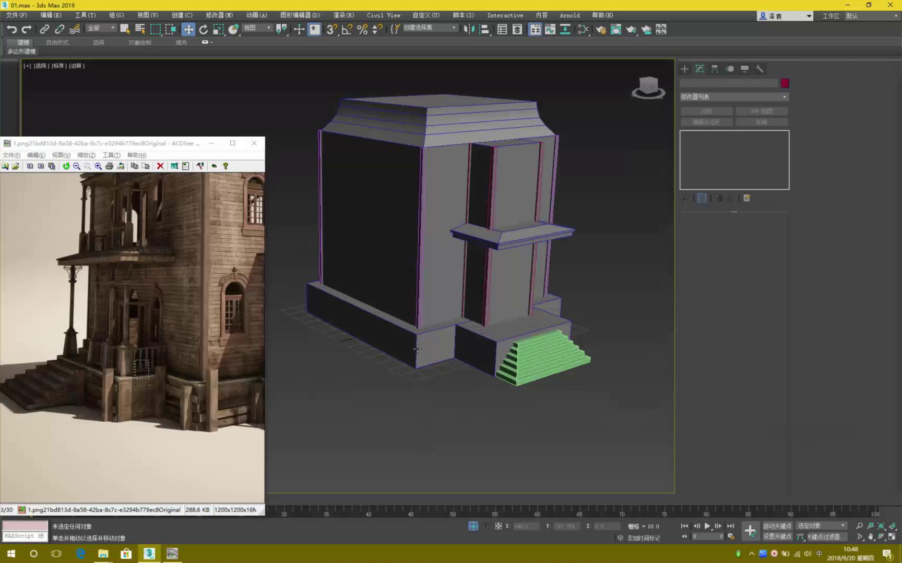Click the 车削 modifier button
The height and width of the screenshot is (563, 902).
click(x=762, y=121)
